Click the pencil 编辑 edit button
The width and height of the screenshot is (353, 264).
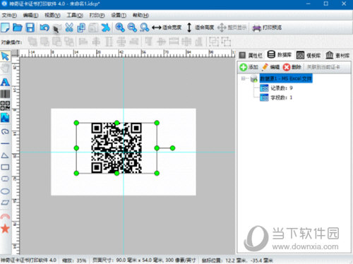(x=270, y=67)
